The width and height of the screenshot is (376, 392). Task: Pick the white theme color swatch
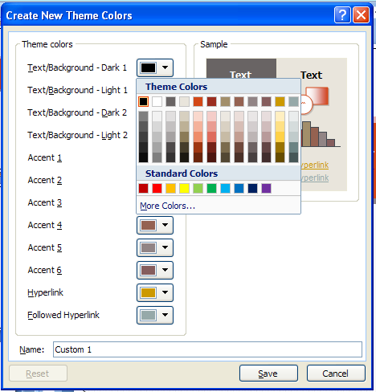[x=157, y=102]
